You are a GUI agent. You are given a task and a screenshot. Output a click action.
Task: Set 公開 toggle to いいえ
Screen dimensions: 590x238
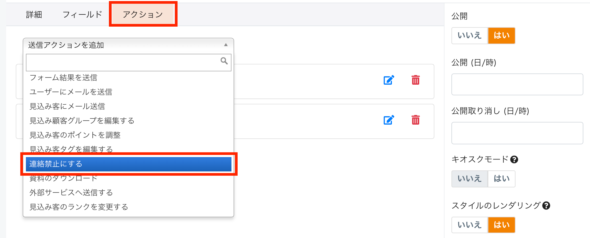[469, 35]
